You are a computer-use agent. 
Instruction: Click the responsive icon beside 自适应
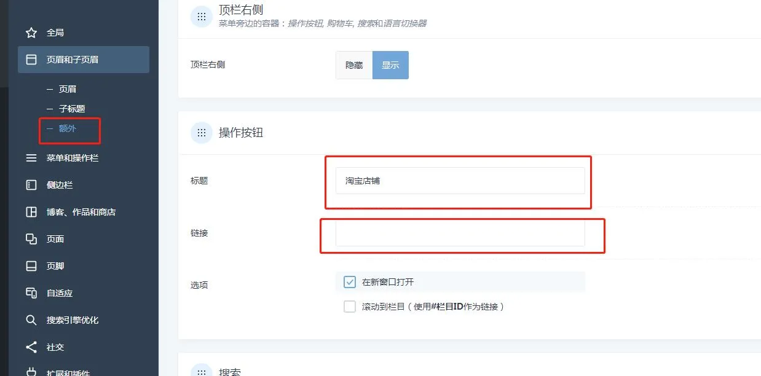pos(31,293)
